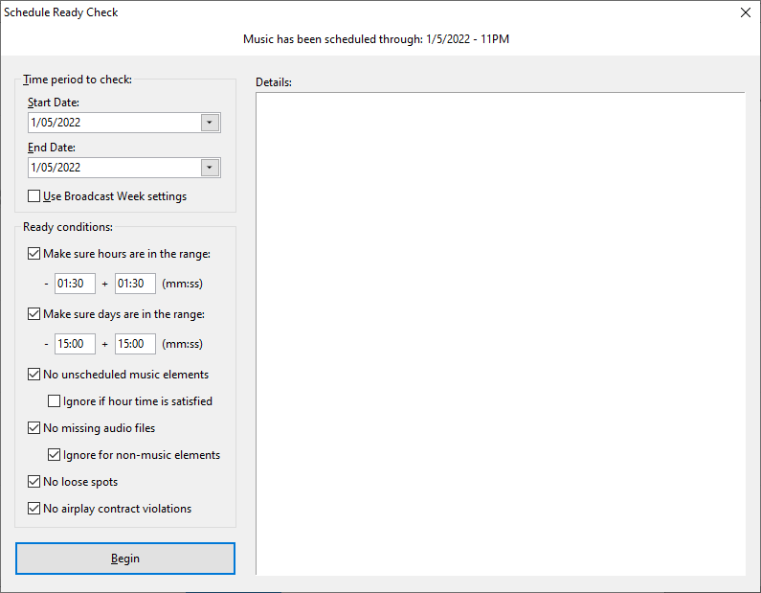761x593 pixels.
Task: Click the Details: label
Action: pos(274,82)
